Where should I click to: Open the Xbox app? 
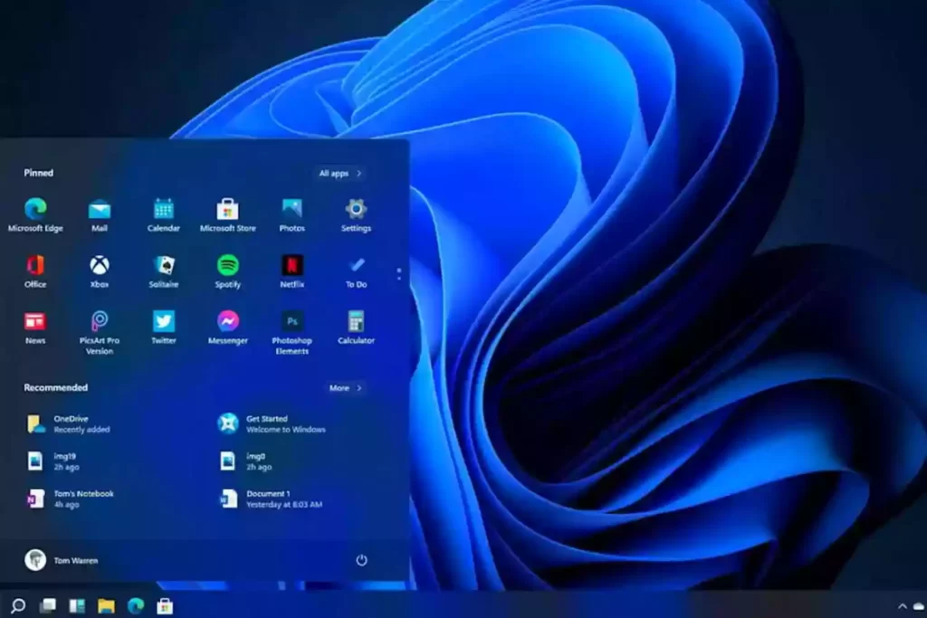(x=100, y=271)
